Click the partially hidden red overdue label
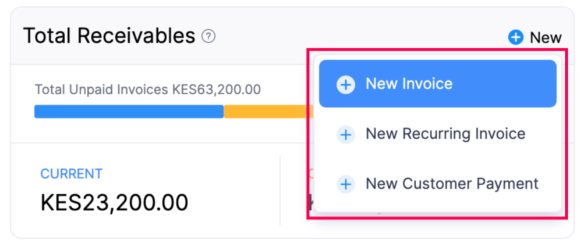The width and height of the screenshot is (584, 250). tap(310, 173)
